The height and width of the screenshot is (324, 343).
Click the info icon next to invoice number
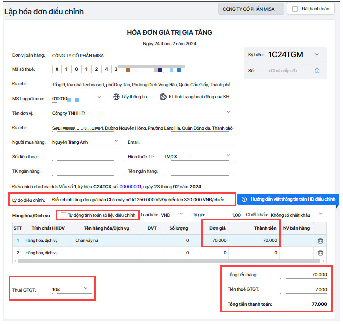tap(317, 71)
